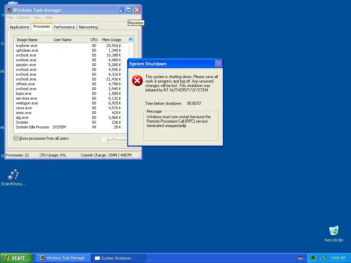Open the Help menu in Task Manager

49,17
